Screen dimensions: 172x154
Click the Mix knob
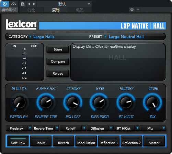(152, 102)
